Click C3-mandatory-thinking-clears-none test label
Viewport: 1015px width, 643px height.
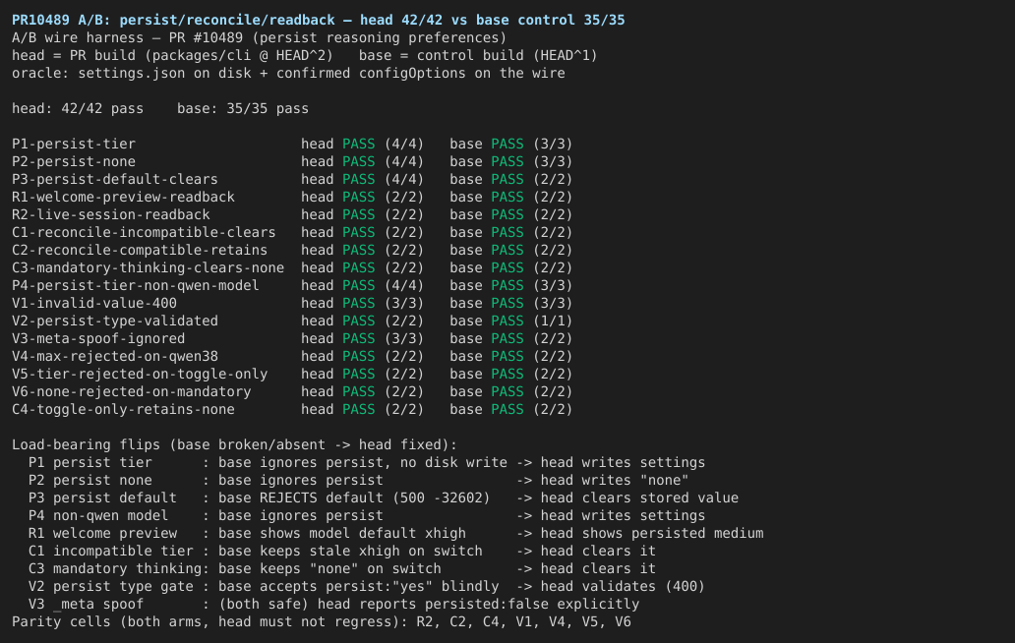(148, 267)
